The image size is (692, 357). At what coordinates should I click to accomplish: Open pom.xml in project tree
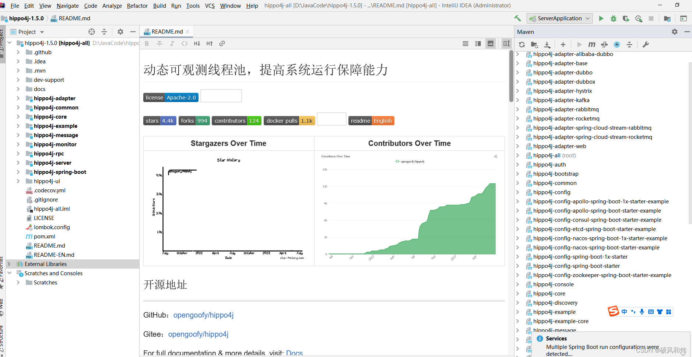pyautogui.click(x=45, y=236)
